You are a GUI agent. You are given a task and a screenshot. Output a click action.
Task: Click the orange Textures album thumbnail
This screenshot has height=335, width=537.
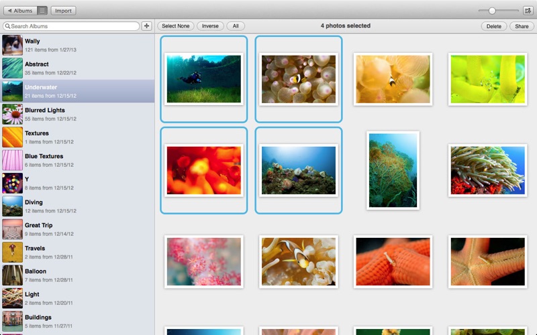click(x=12, y=137)
